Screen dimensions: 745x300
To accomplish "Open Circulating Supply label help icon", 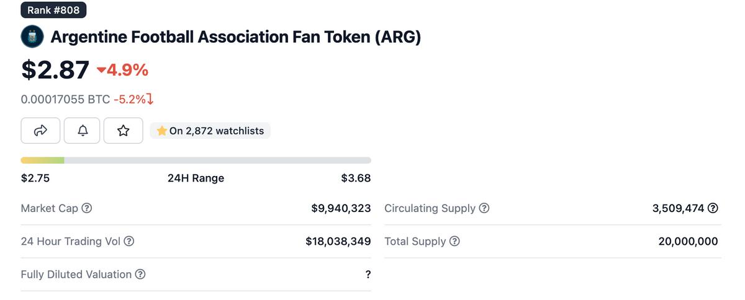I will tap(484, 208).
